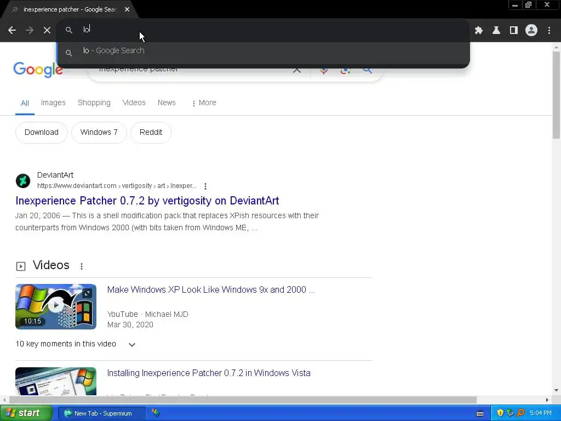Apply the Download filter chip
The width and height of the screenshot is (561, 421).
[42, 133]
